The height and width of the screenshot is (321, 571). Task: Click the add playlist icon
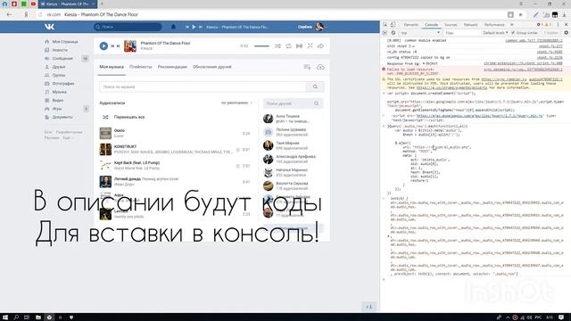coord(307,67)
